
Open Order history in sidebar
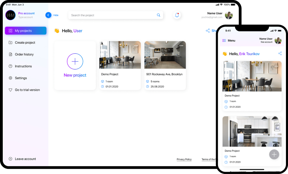[x=24, y=54]
